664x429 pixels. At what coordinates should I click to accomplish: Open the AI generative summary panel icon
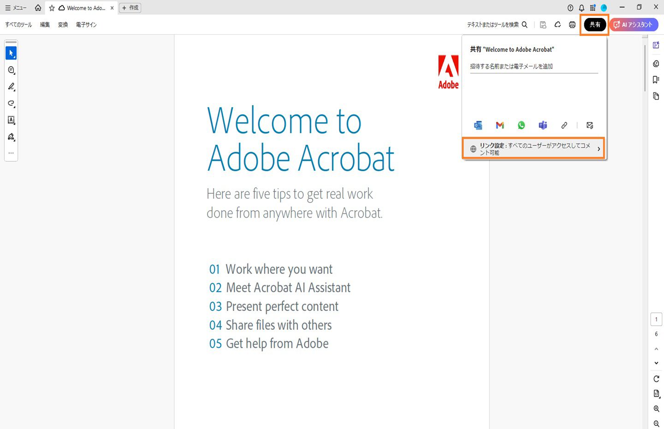point(656,45)
